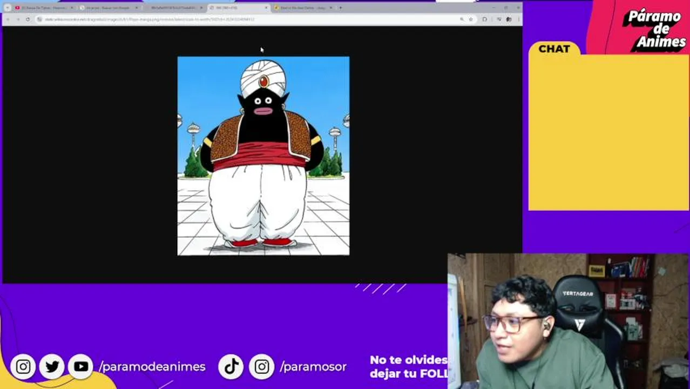
Task: Select the active image tab
Action: pos(239,8)
